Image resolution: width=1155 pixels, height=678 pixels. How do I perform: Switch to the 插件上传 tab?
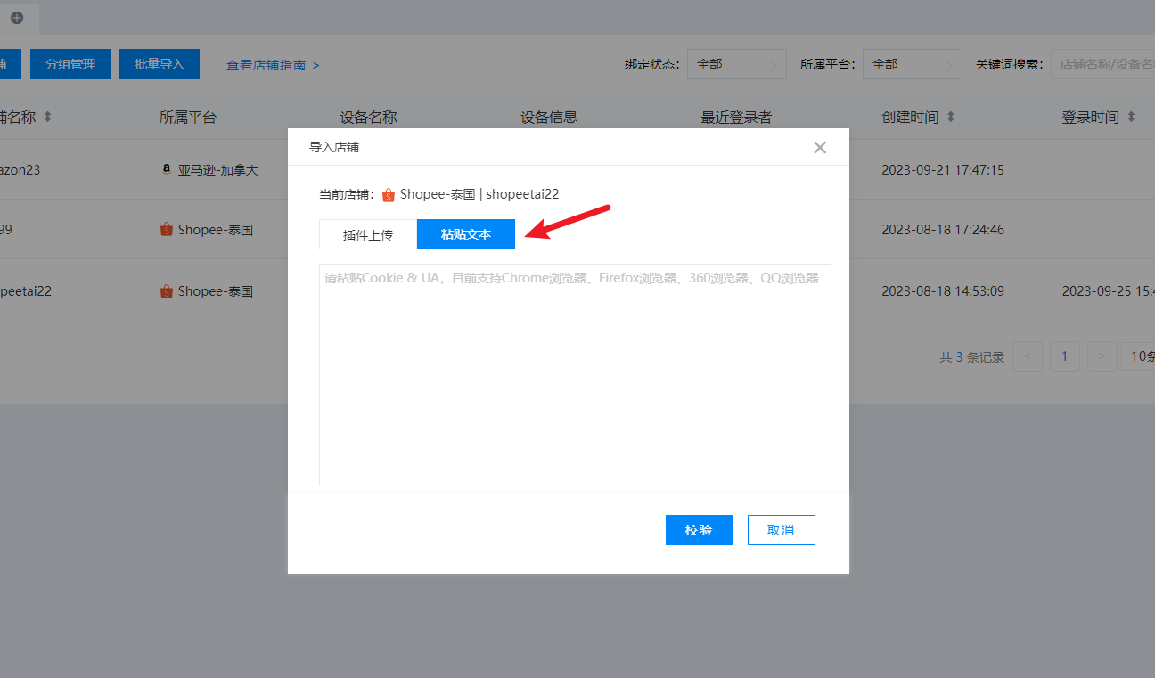pos(368,234)
